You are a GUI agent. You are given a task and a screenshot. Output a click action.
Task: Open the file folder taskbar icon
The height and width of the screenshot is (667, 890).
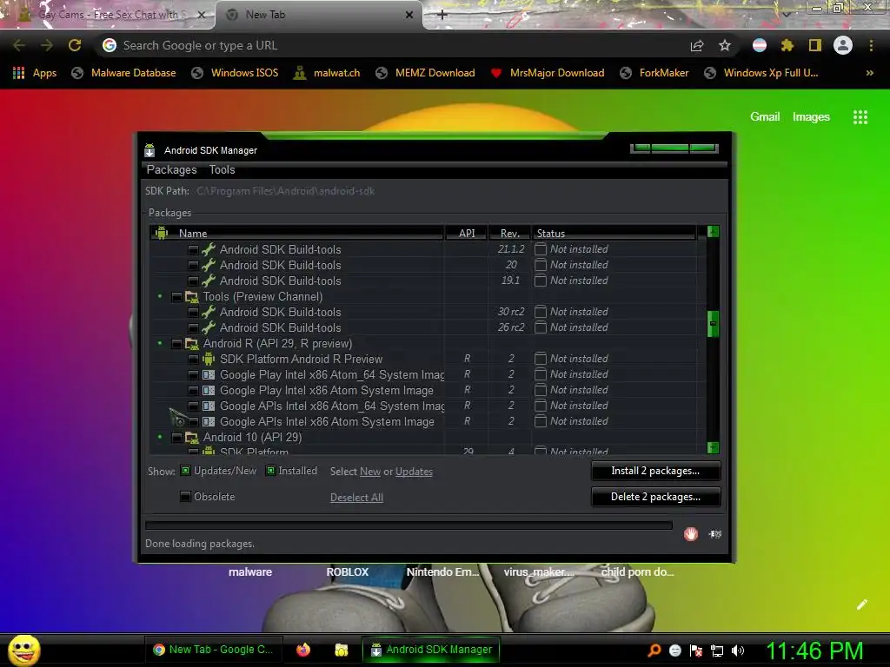pyautogui.click(x=341, y=650)
